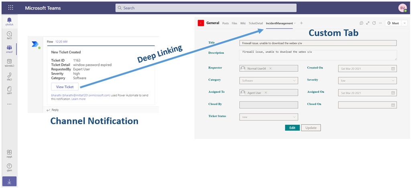Switch to the Files tab
Screen dimensions: 411x188
234,23
